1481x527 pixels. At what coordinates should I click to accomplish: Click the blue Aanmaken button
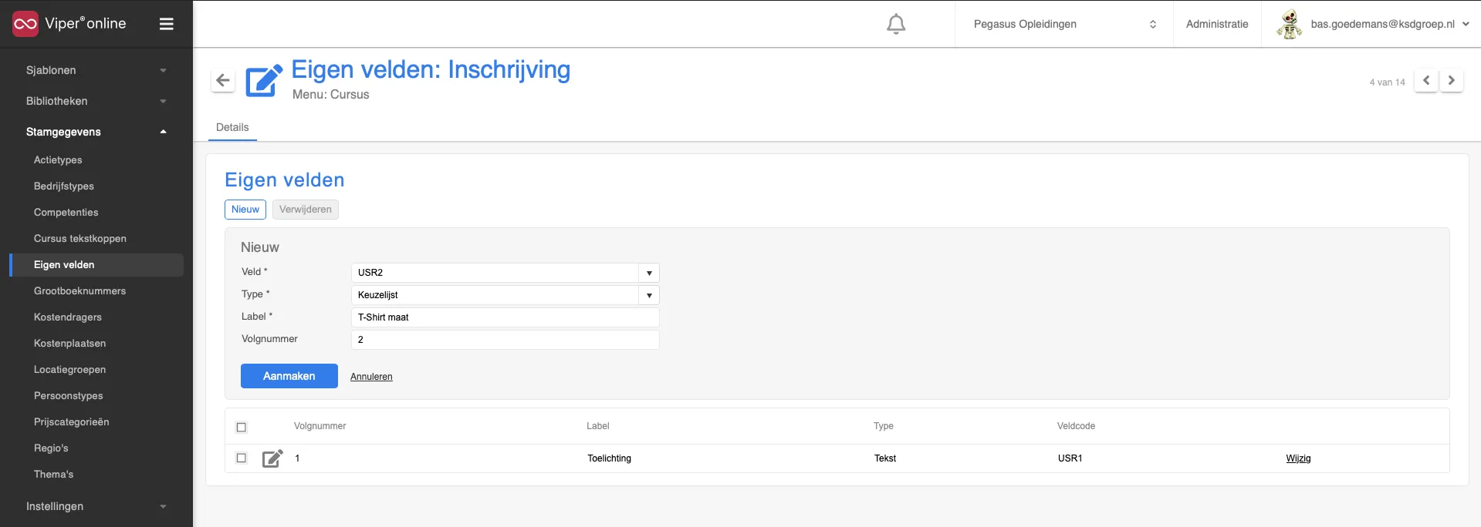(289, 376)
